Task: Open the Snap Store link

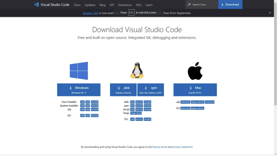Action: pyautogui.click(x=136, y=113)
